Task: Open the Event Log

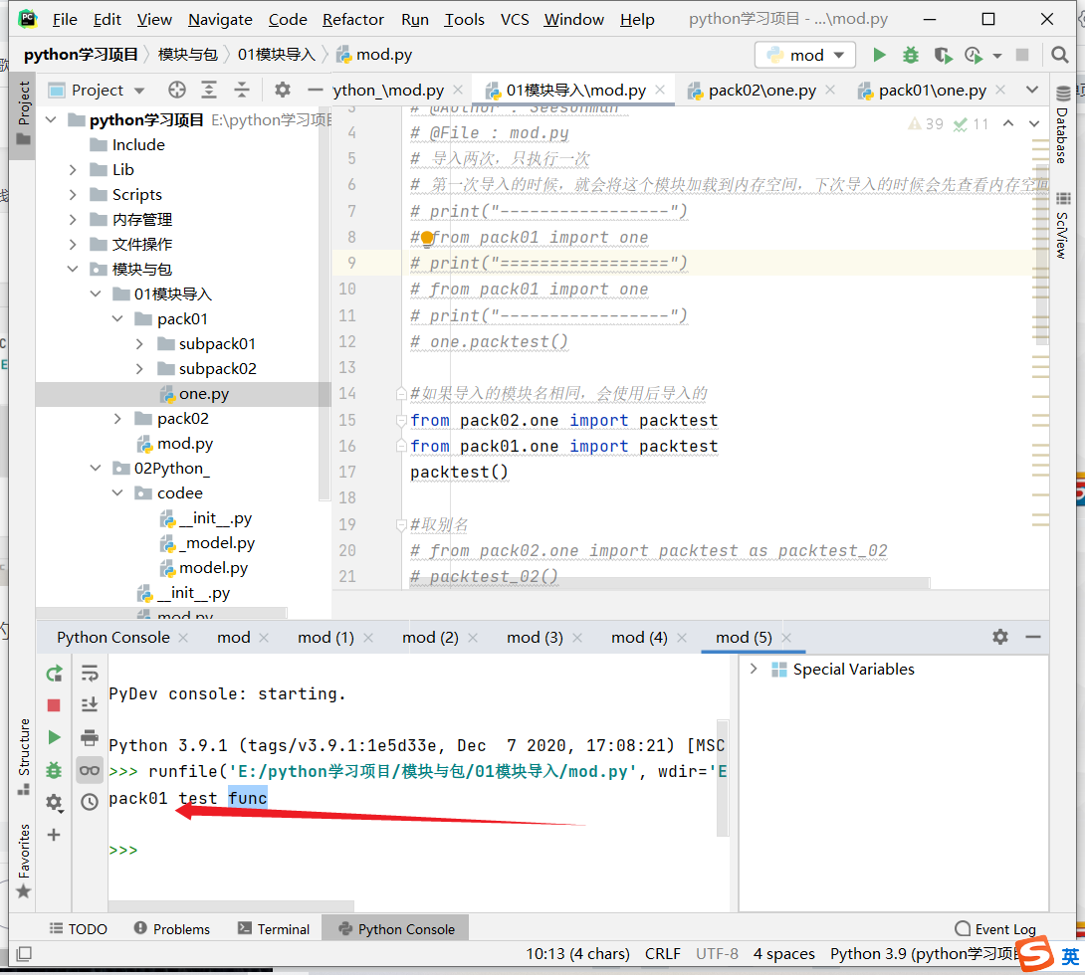Action: tap(995, 928)
